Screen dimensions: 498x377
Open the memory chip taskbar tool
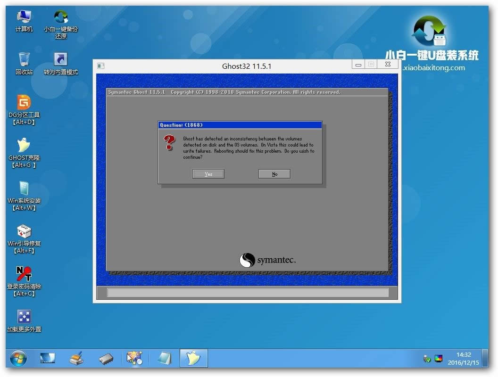pyautogui.click(x=106, y=358)
